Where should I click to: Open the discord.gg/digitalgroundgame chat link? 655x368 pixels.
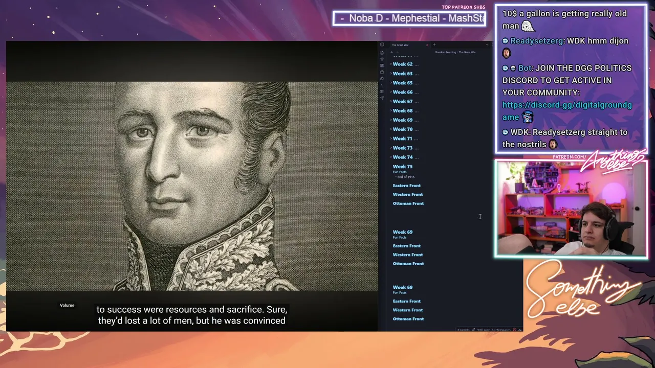coord(567,111)
